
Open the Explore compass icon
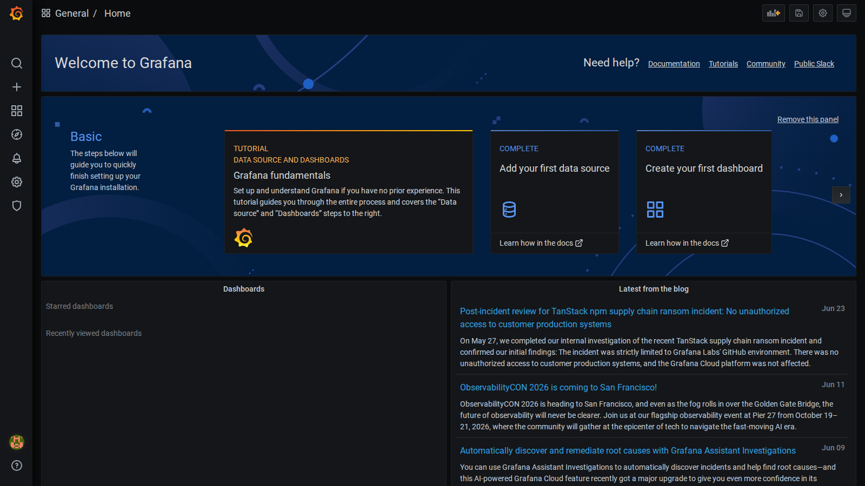click(x=17, y=134)
